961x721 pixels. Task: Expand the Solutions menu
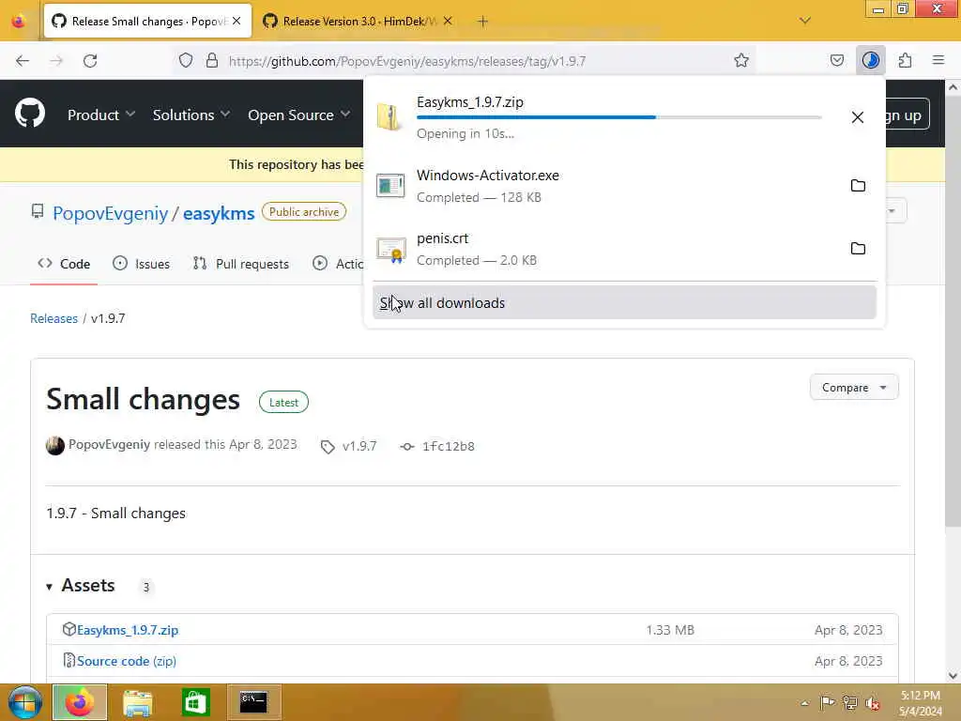coord(191,115)
